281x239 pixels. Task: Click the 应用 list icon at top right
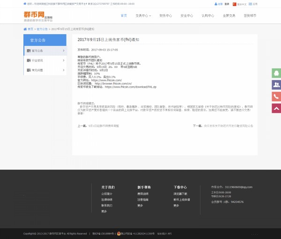pos(250,4)
